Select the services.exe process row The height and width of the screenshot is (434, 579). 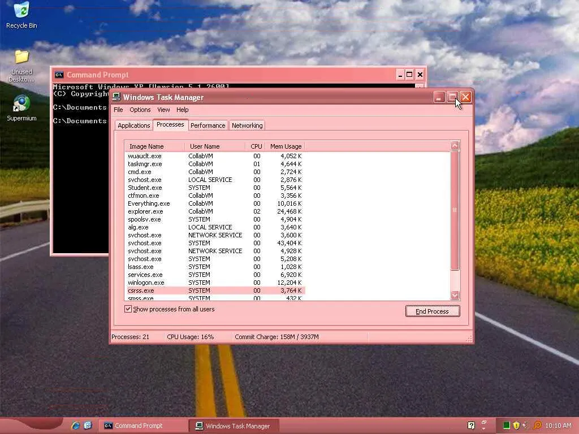pyautogui.click(x=215, y=275)
